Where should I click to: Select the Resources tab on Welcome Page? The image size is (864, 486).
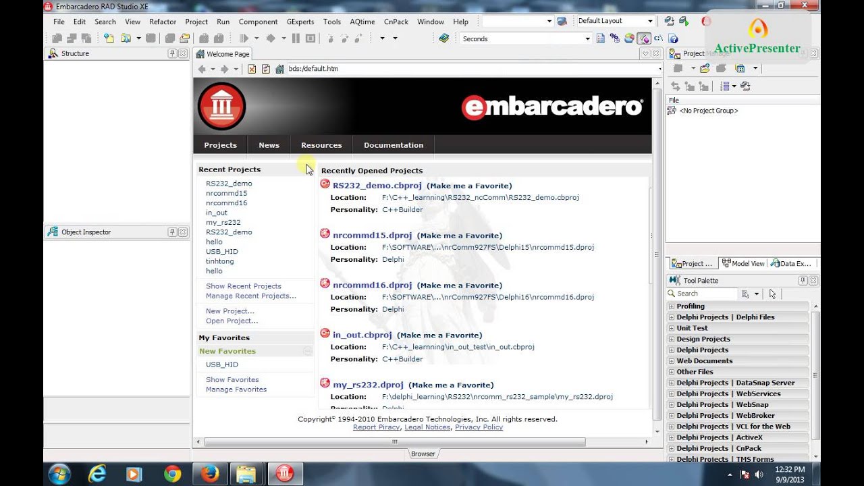pyautogui.click(x=321, y=145)
